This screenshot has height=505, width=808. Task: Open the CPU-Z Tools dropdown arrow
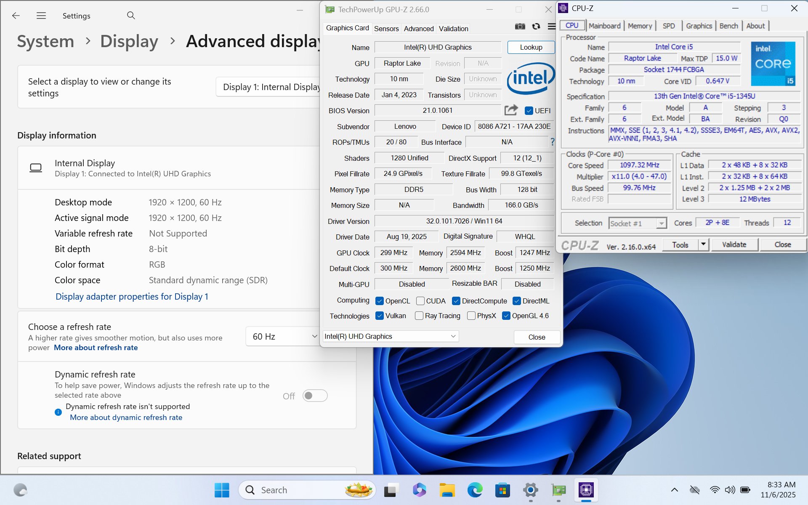coord(703,245)
